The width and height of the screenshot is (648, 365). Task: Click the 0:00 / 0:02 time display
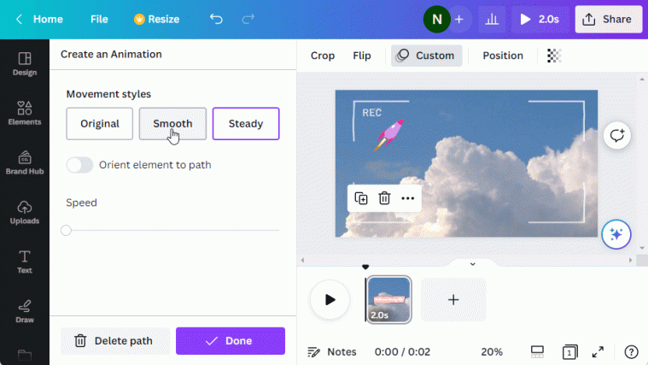402,352
